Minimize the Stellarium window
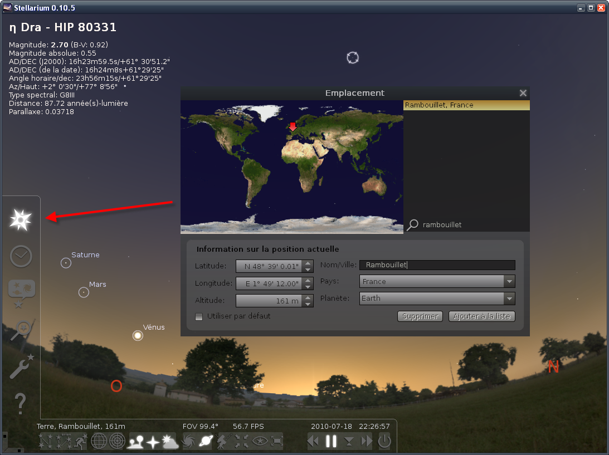609x455 pixels. 581,8
